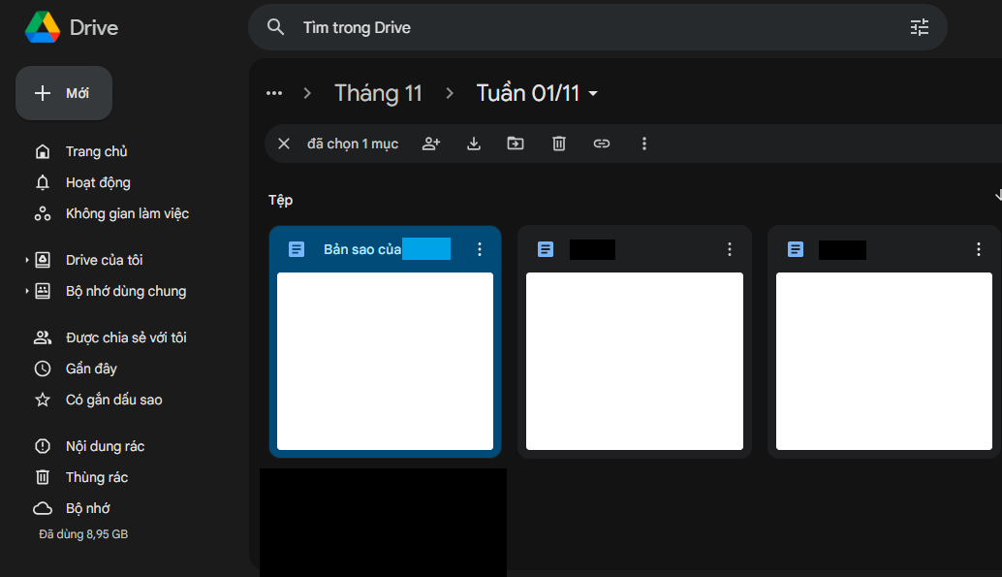Download the selected file
Viewport: 1002px width, 577px height.
point(474,144)
